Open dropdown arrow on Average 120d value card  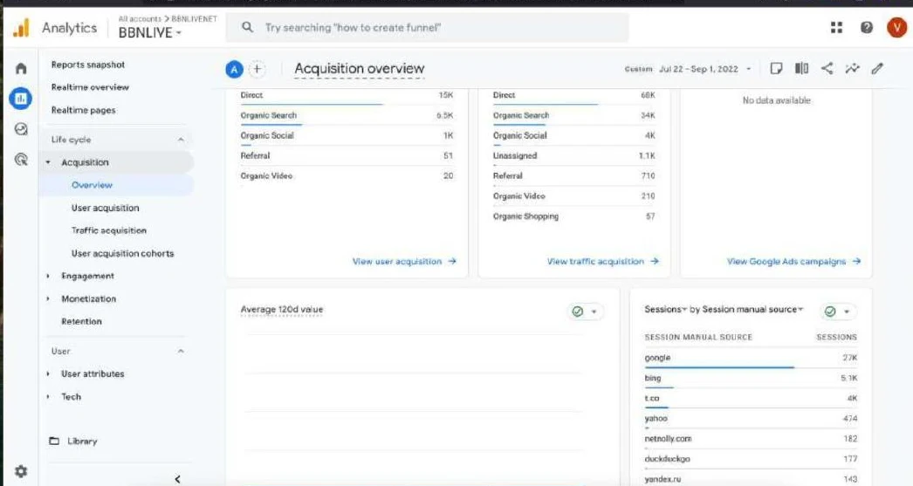point(594,311)
